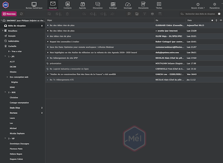The height and width of the screenshot is (163, 223).
Task: Switch to the Discussion tab
Action: point(97,5)
